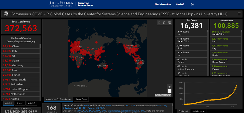Open the Mobile Version Here link

(x=108, y=105)
